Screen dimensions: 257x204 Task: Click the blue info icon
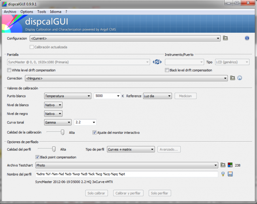point(247,38)
